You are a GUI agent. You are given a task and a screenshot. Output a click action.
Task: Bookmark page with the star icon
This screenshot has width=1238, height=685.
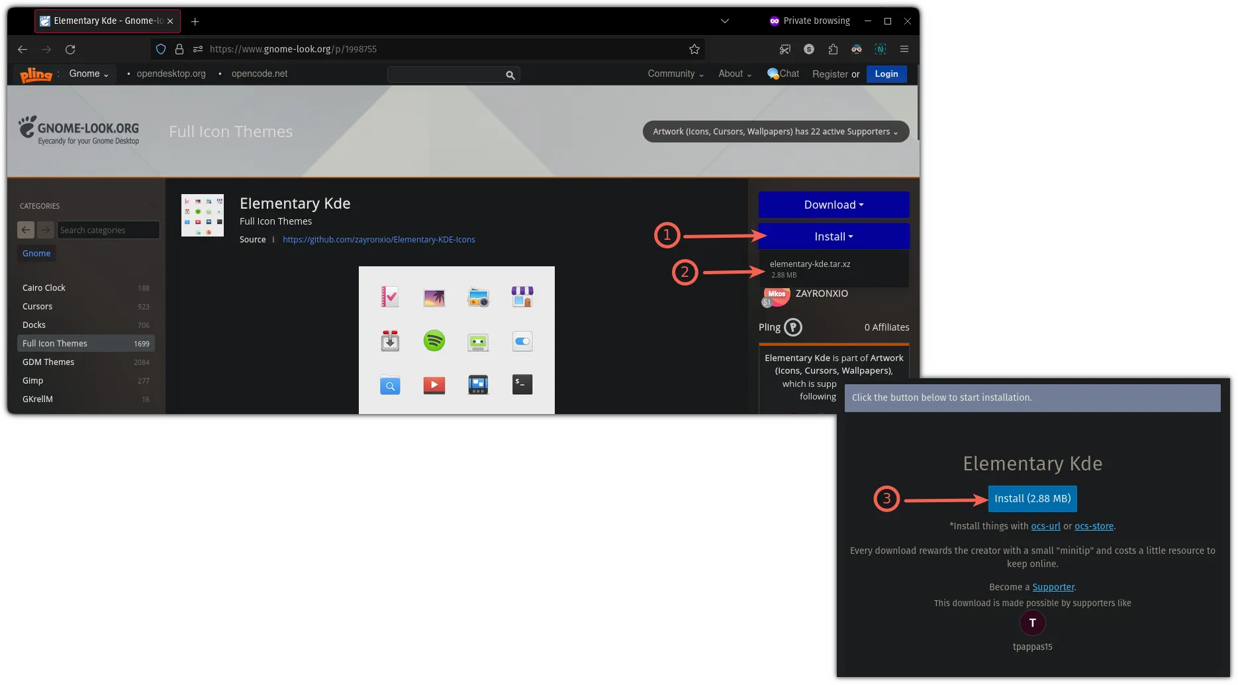point(694,49)
